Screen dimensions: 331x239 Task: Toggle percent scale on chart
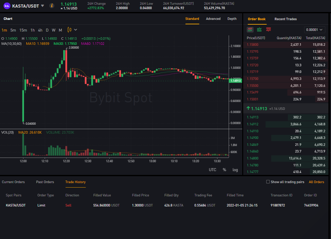(x=224, y=170)
